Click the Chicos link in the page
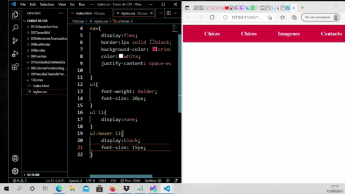The width and height of the screenshot is (345, 194). (249, 33)
